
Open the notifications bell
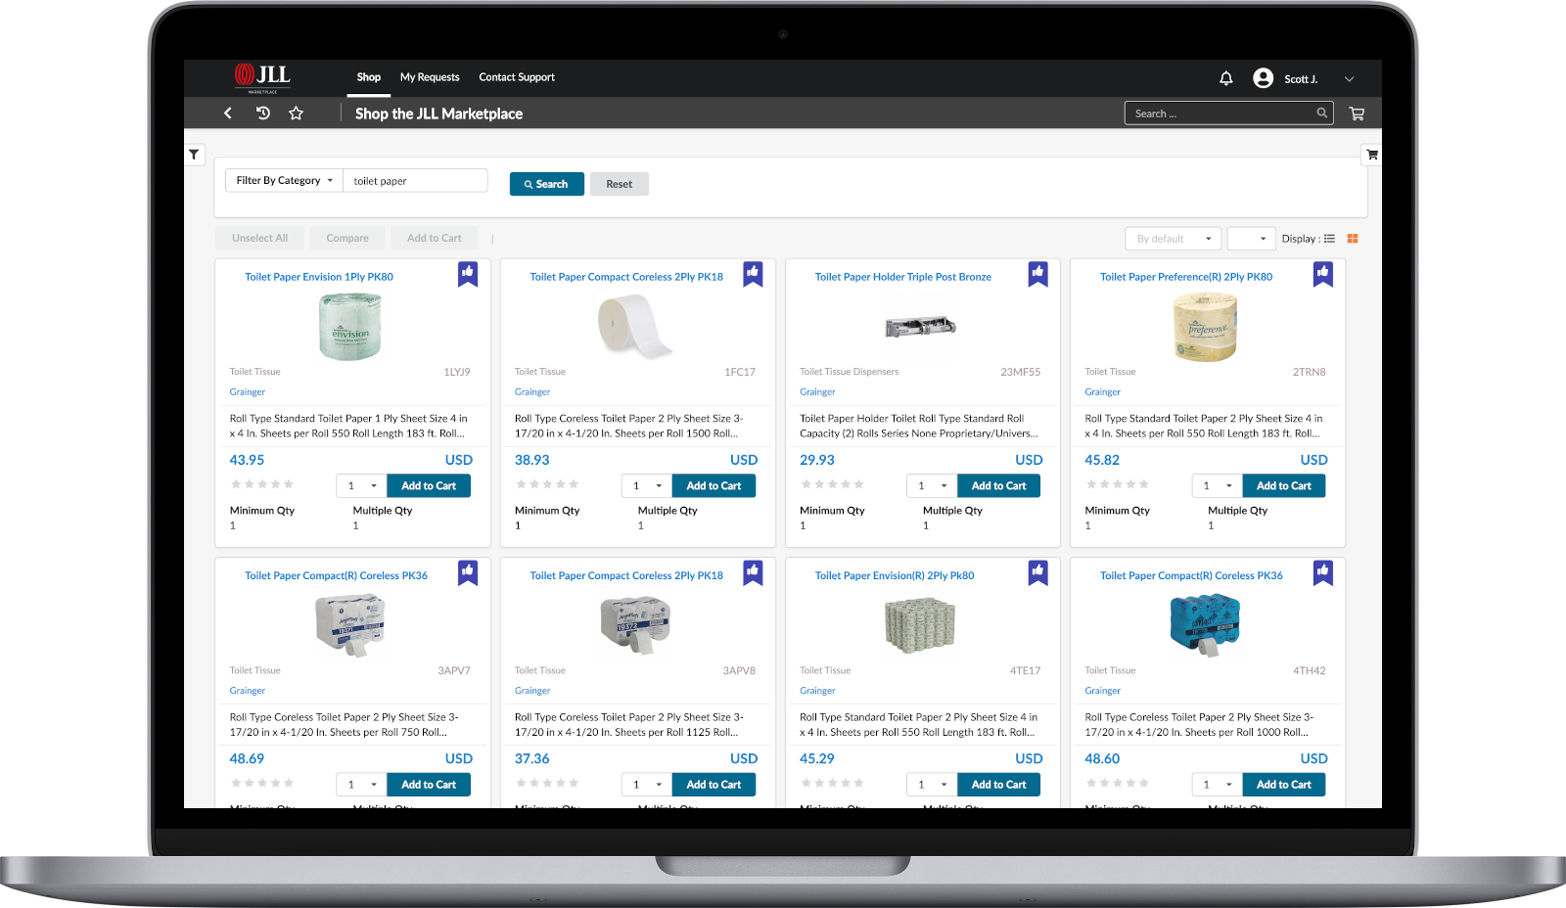click(x=1225, y=78)
